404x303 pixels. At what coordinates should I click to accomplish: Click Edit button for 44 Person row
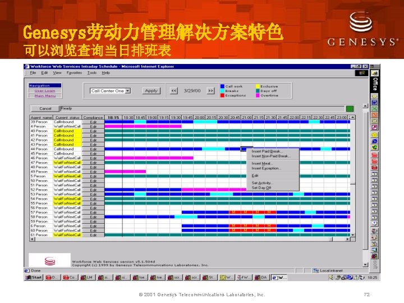[x=93, y=149]
